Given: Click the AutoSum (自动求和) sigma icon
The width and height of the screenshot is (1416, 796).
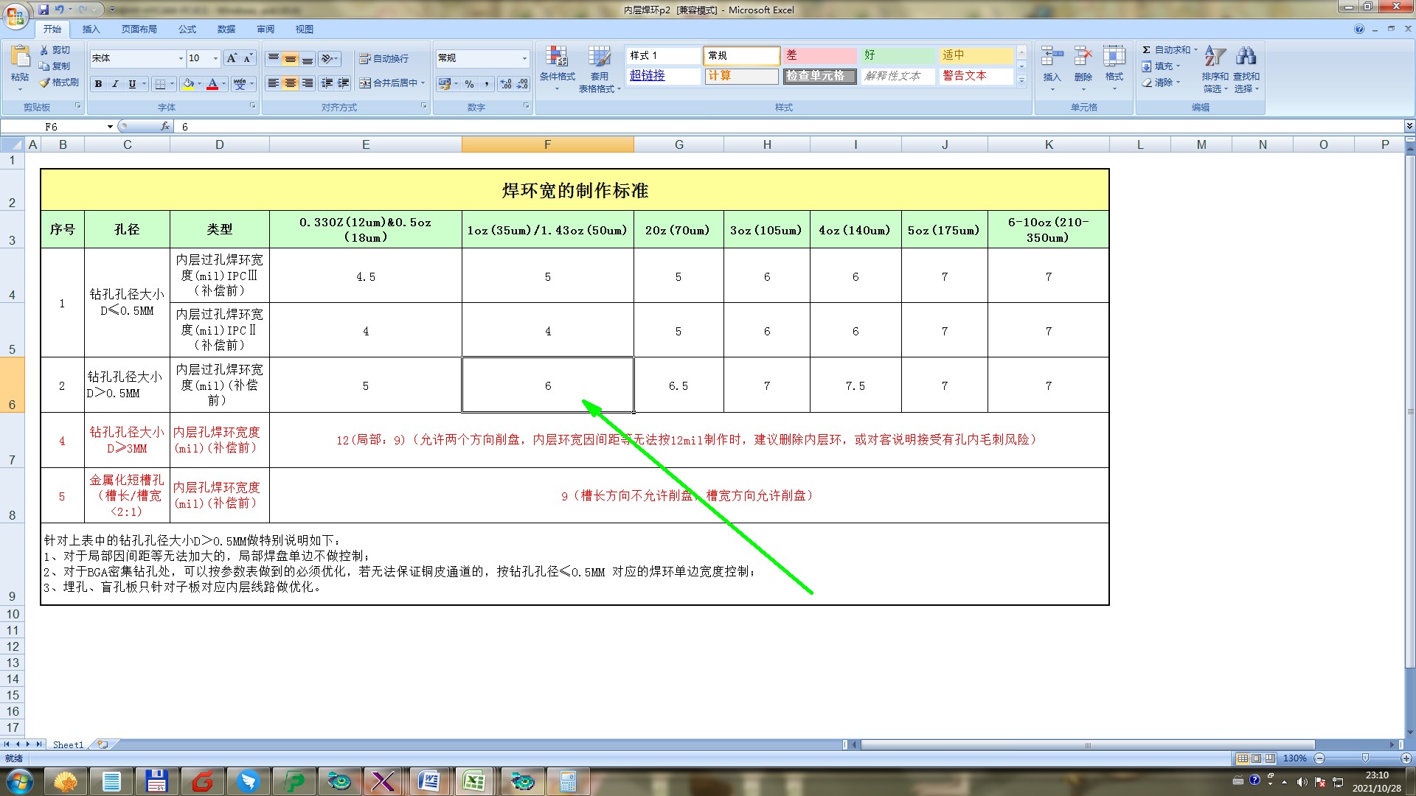Looking at the screenshot, I should [1146, 49].
